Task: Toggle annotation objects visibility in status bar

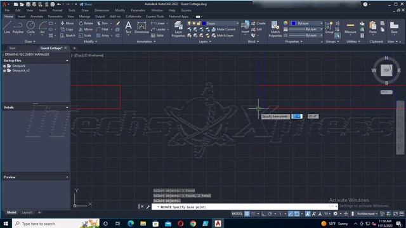Action: coord(308,213)
